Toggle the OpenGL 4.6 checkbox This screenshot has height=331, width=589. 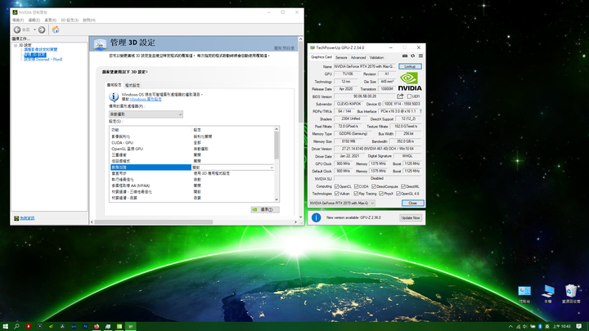coord(398,194)
